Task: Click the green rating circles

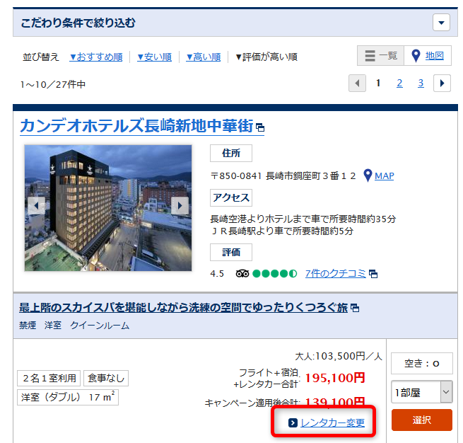Action: (274, 274)
